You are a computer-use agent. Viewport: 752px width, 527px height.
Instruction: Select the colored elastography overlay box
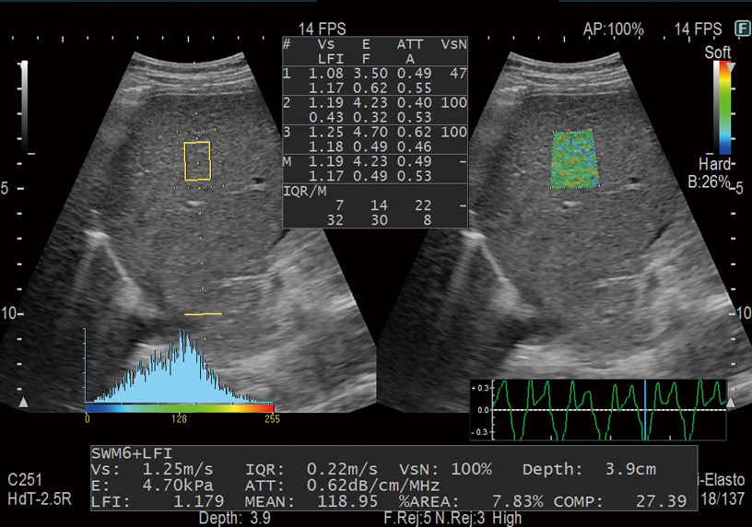tap(573, 158)
